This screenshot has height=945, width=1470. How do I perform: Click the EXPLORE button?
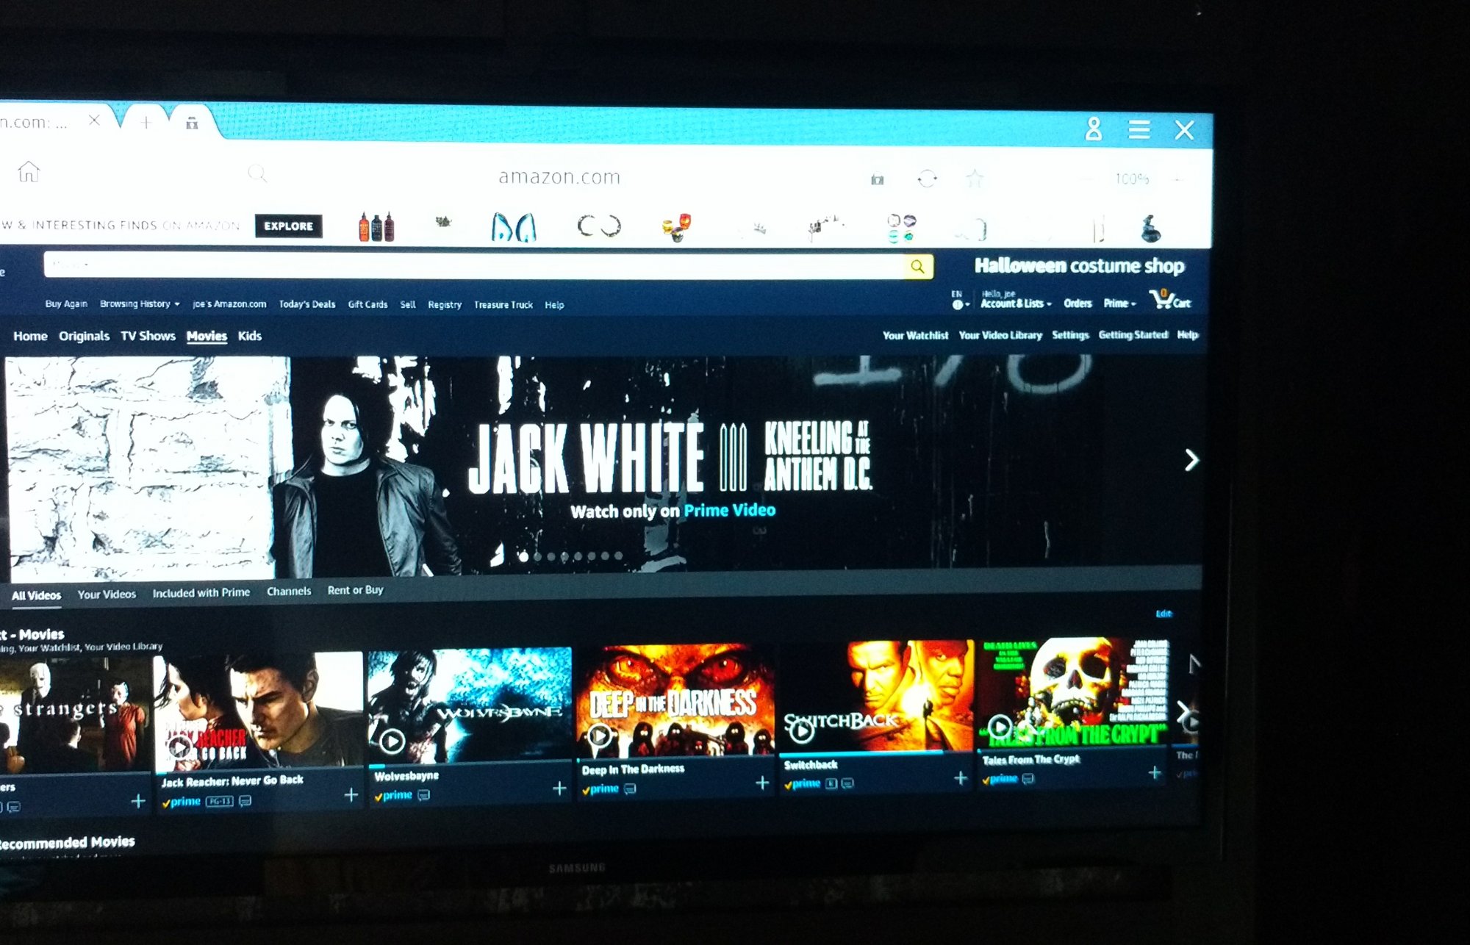(x=288, y=226)
